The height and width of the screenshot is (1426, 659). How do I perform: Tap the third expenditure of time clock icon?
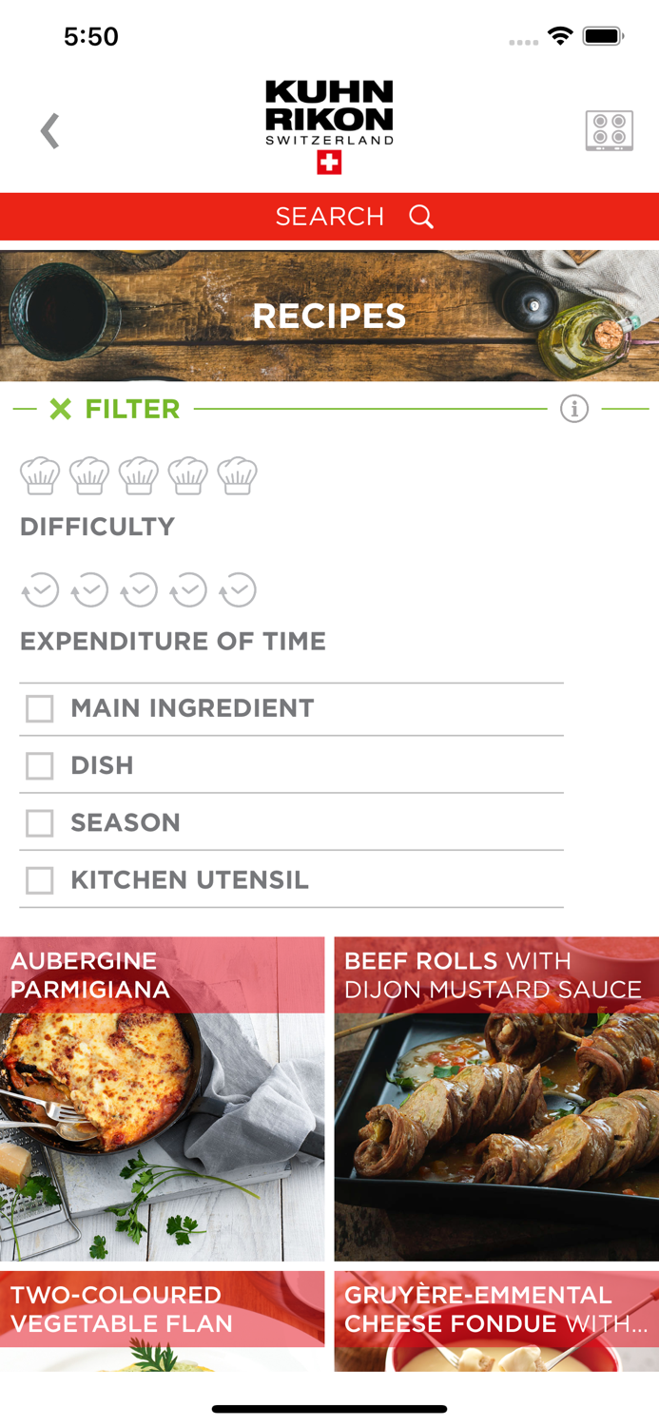point(139,589)
